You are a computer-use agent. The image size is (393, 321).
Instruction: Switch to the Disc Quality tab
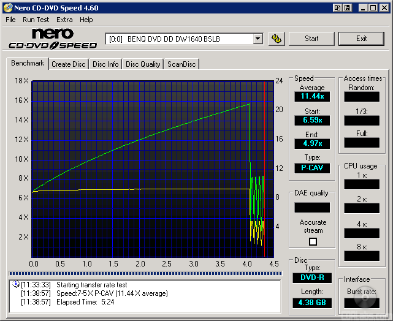coord(143,64)
